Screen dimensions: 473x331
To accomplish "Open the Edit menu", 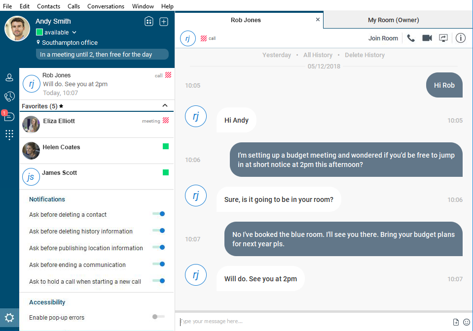I will pos(25,6).
